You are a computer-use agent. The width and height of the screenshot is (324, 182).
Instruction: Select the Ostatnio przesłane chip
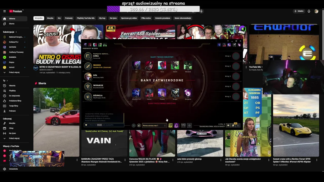click(x=163, y=18)
